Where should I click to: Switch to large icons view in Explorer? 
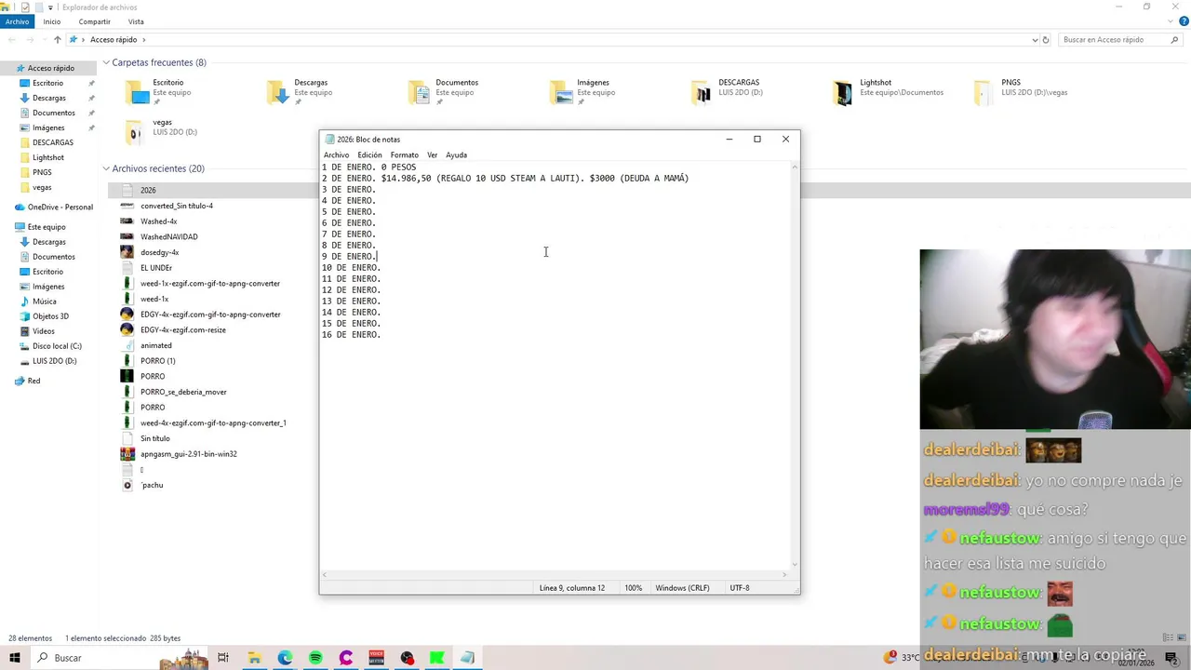pos(1182,637)
